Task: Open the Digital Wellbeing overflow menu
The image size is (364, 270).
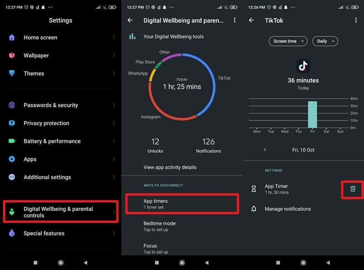Action: click(235, 20)
